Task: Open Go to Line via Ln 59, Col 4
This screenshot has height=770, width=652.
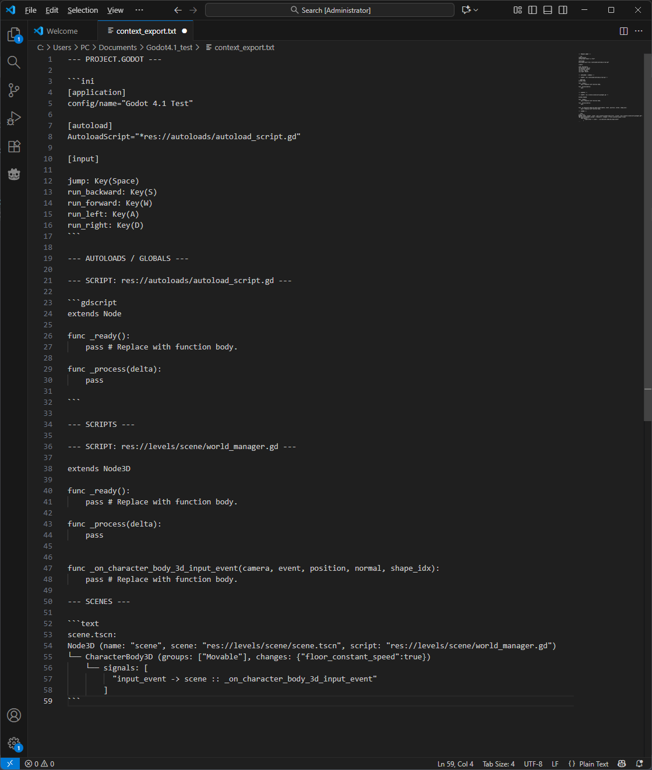Action: 455,764
